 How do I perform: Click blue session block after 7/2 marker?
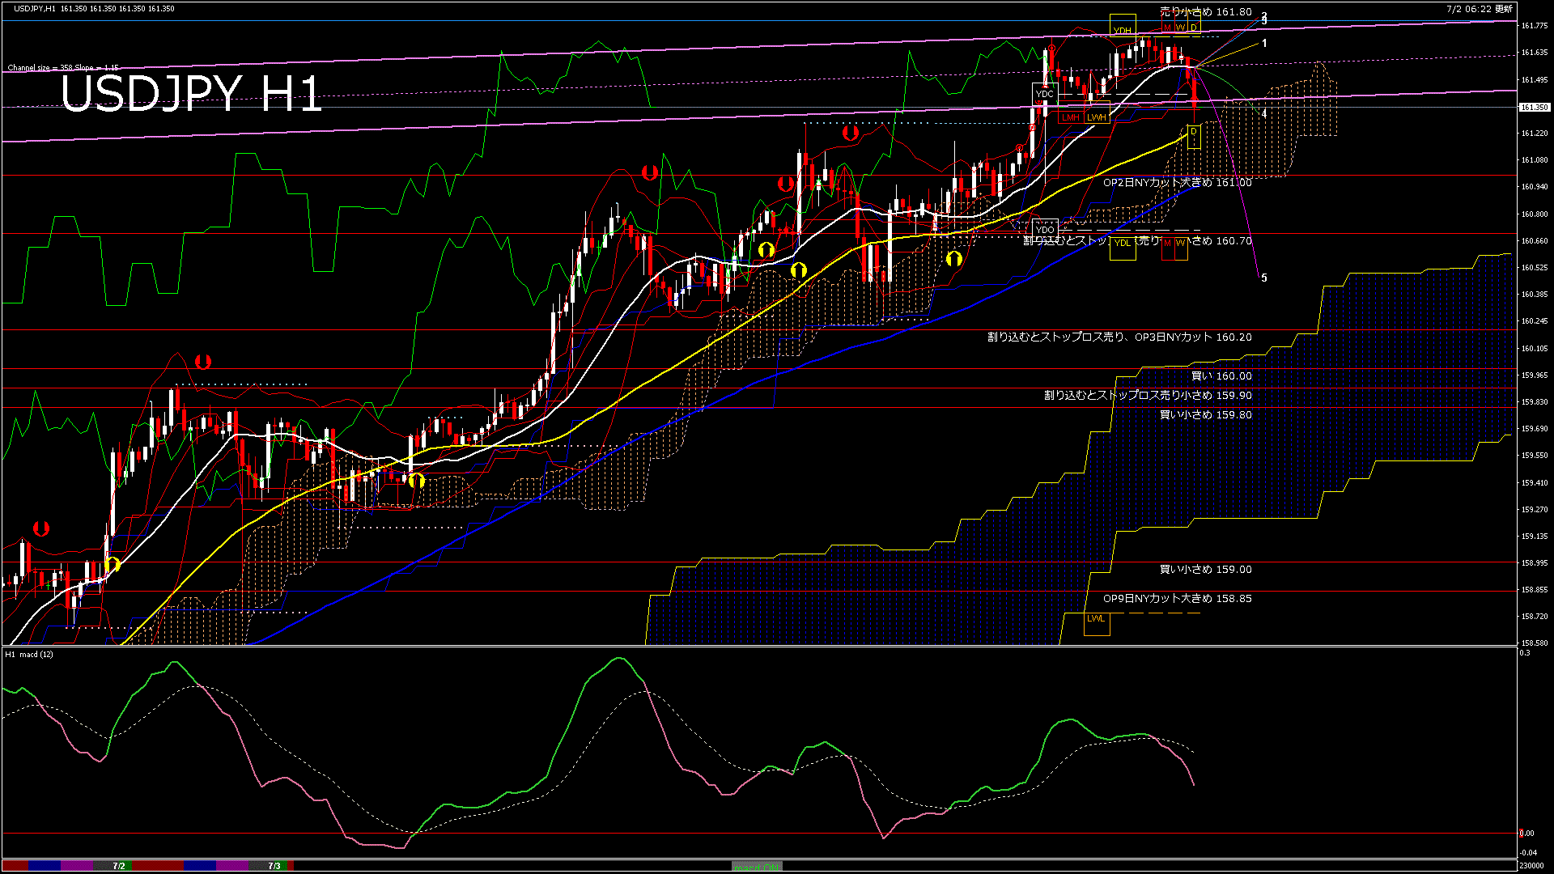[200, 866]
